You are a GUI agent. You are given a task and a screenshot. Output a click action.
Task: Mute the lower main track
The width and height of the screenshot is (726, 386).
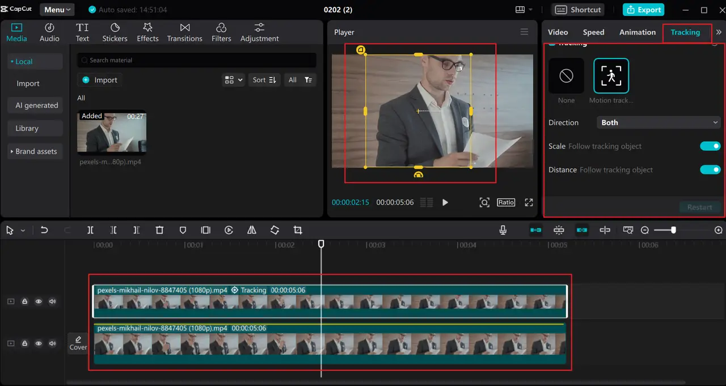pos(53,343)
